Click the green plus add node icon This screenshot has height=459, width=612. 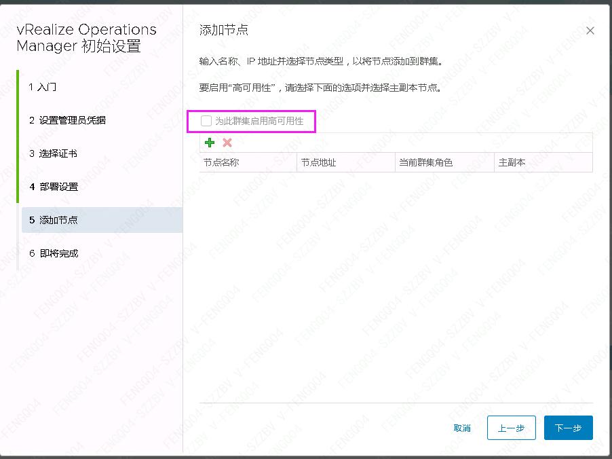210,143
